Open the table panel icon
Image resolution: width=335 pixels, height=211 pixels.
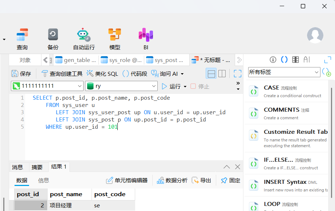tap(295, 60)
